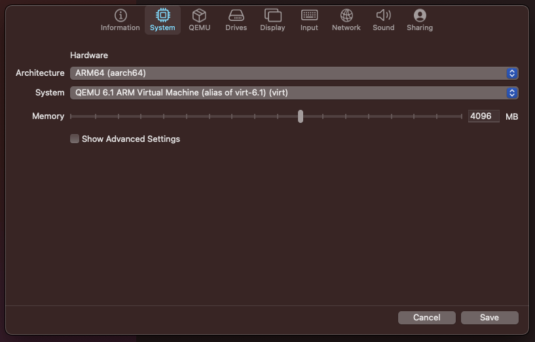Open the Display settings tab

click(x=272, y=20)
